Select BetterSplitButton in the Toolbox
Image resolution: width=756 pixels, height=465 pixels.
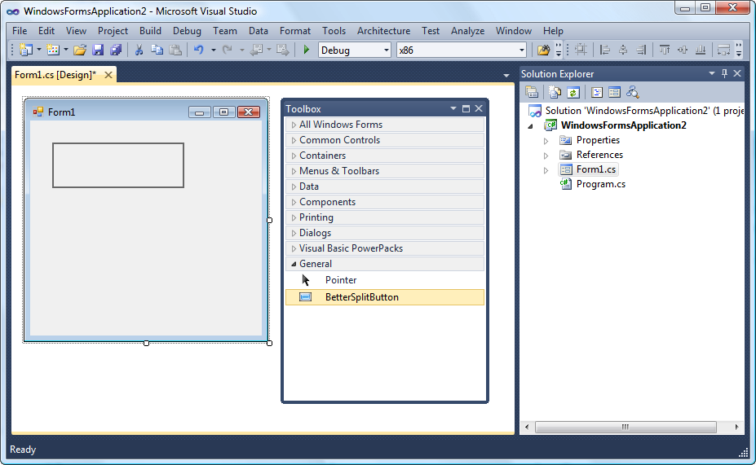(361, 297)
